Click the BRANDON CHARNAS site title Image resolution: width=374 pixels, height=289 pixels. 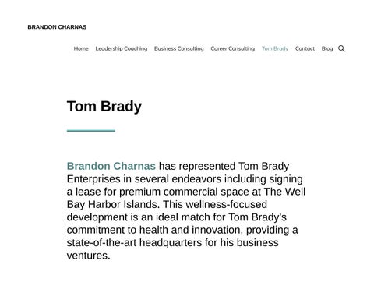[x=57, y=27]
